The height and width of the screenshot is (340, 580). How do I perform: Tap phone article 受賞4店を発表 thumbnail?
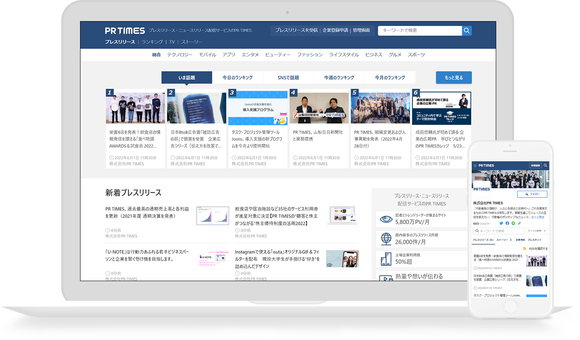tap(537, 260)
